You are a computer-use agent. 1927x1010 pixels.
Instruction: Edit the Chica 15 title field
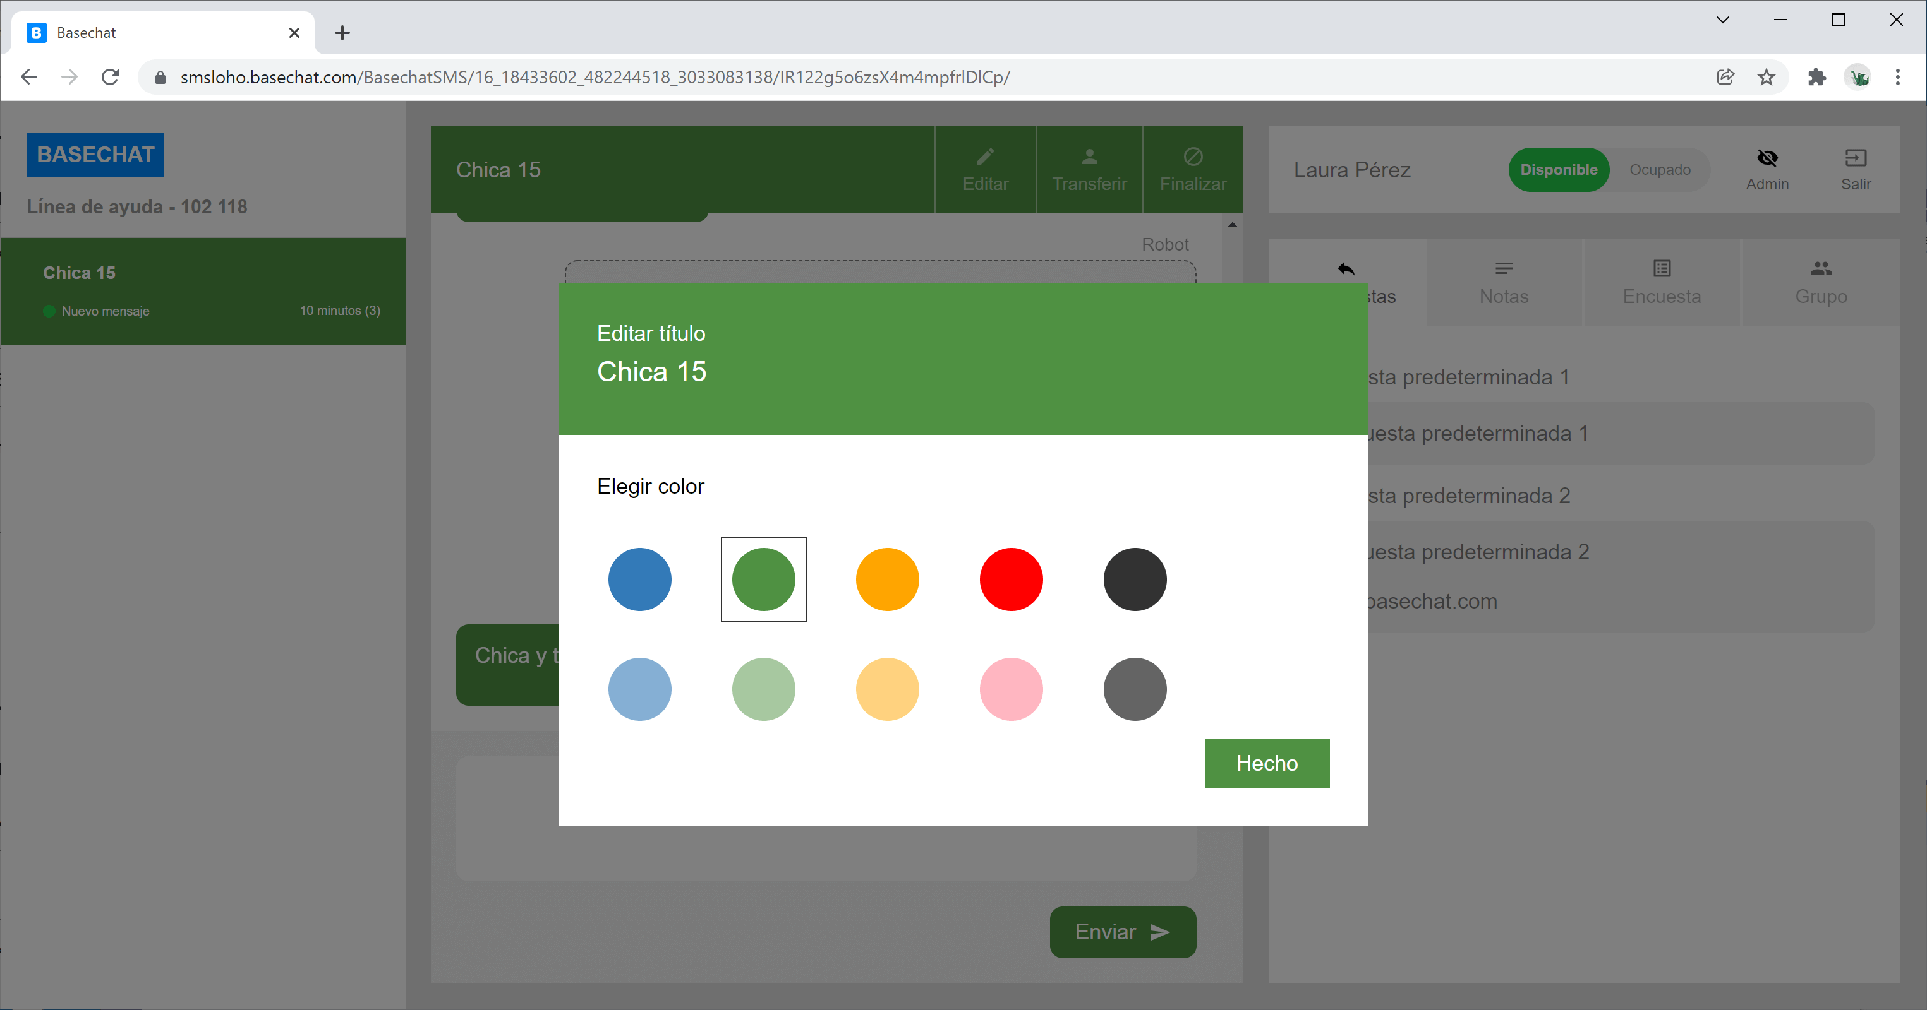(x=651, y=372)
